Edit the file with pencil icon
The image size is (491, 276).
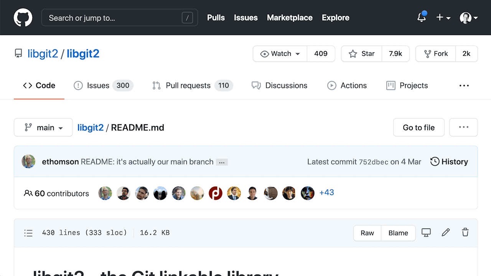(x=446, y=232)
